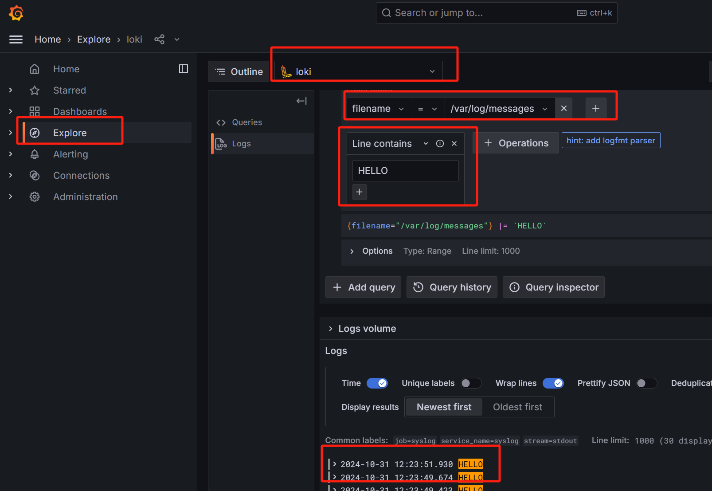Toggle the Prettify JSON switch
This screenshot has height=491, width=712.
pos(646,383)
